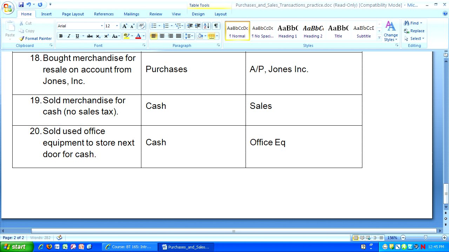Apply strikethrough formatting
This screenshot has height=252, width=449.
(x=90, y=36)
